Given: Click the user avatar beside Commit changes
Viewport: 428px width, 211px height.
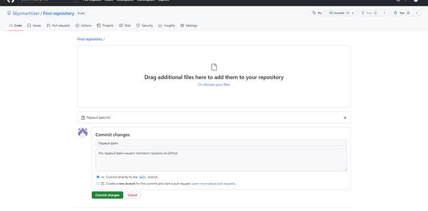Looking at the screenshot, I should (83, 132).
